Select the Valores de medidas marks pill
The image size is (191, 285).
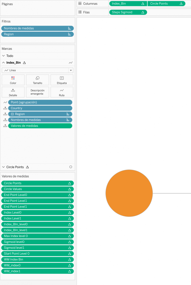(x=40, y=126)
